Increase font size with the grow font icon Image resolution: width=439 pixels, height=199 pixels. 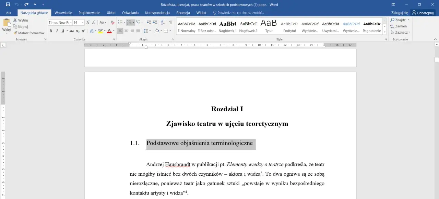point(88,22)
